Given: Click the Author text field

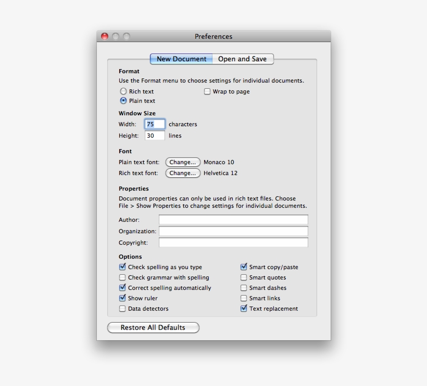Looking at the screenshot, I should [233, 219].
